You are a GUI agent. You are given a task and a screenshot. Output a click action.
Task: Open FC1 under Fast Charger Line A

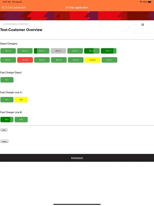7,100
